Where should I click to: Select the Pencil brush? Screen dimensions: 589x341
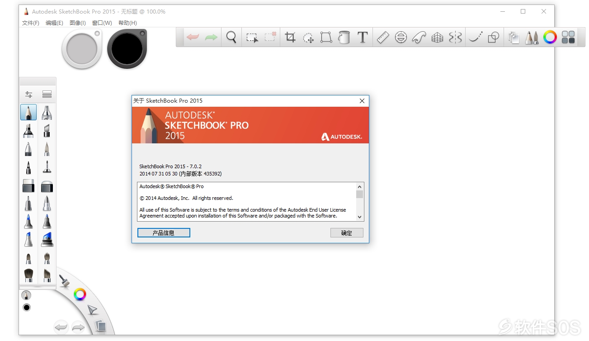tap(28, 112)
